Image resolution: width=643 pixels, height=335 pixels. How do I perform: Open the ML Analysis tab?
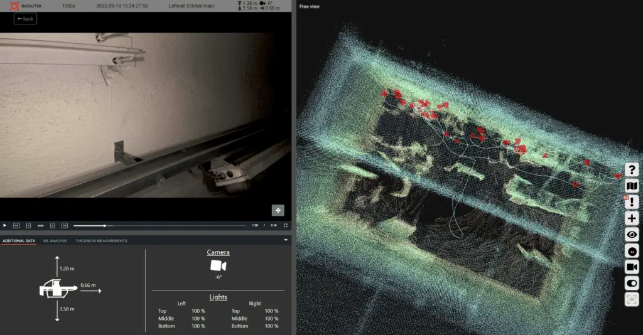(55, 241)
